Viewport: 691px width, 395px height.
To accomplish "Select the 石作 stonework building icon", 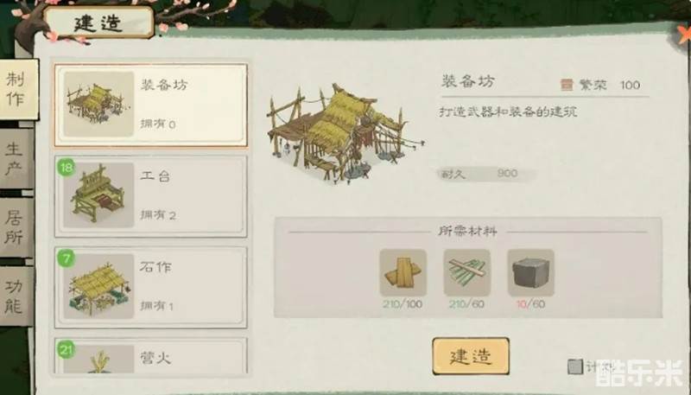I will pos(98,286).
